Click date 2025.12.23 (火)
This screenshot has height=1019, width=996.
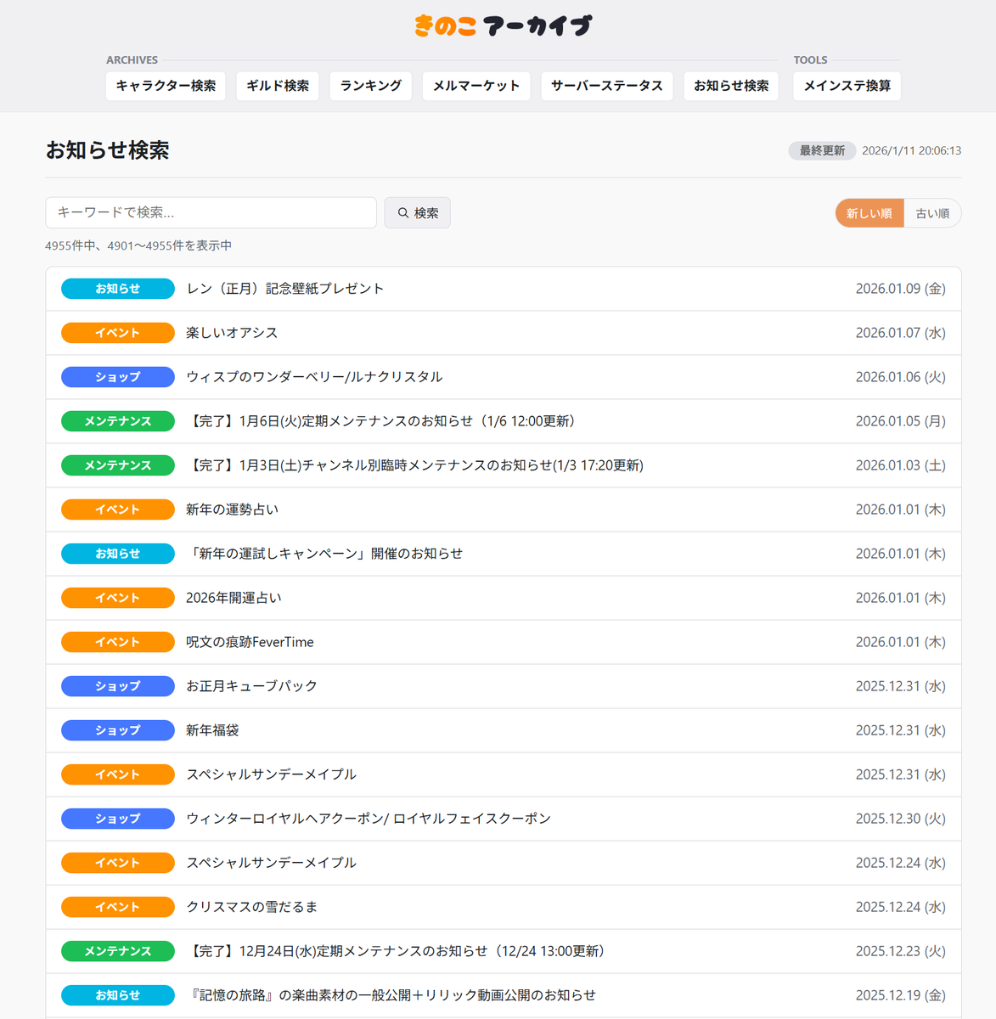point(900,951)
